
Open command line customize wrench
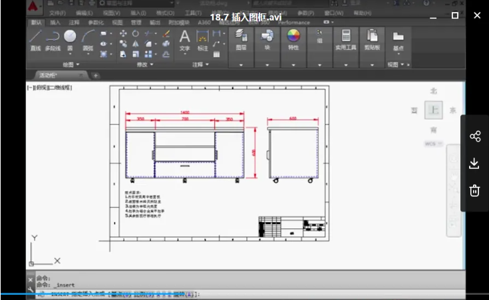(30, 289)
